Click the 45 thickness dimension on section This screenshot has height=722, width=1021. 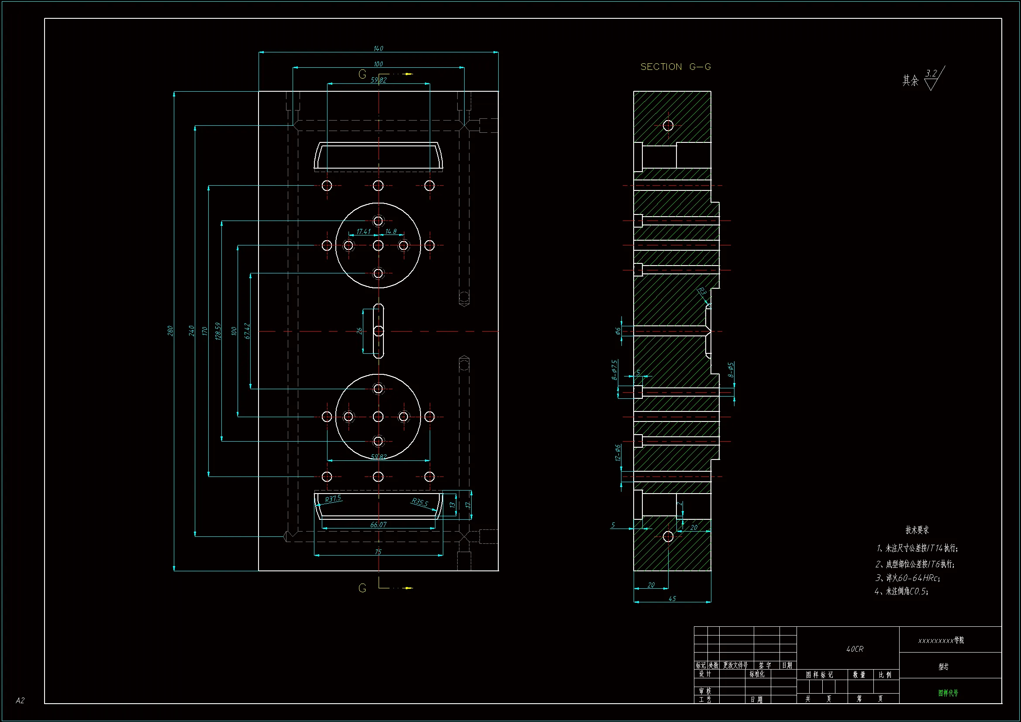click(x=672, y=598)
